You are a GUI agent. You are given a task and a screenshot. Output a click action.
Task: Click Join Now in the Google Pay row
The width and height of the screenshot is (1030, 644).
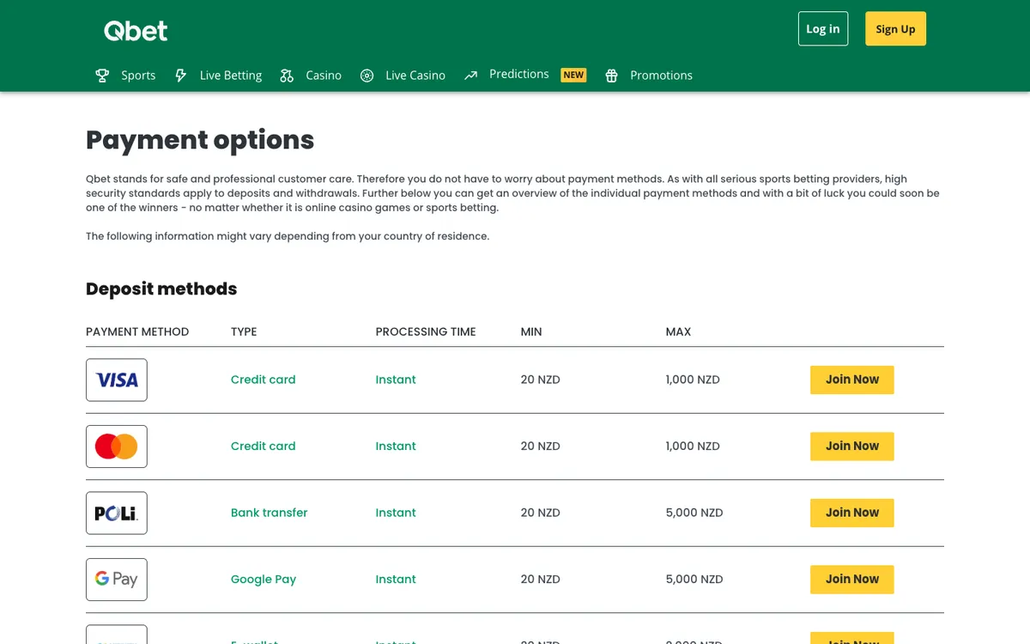click(x=852, y=580)
